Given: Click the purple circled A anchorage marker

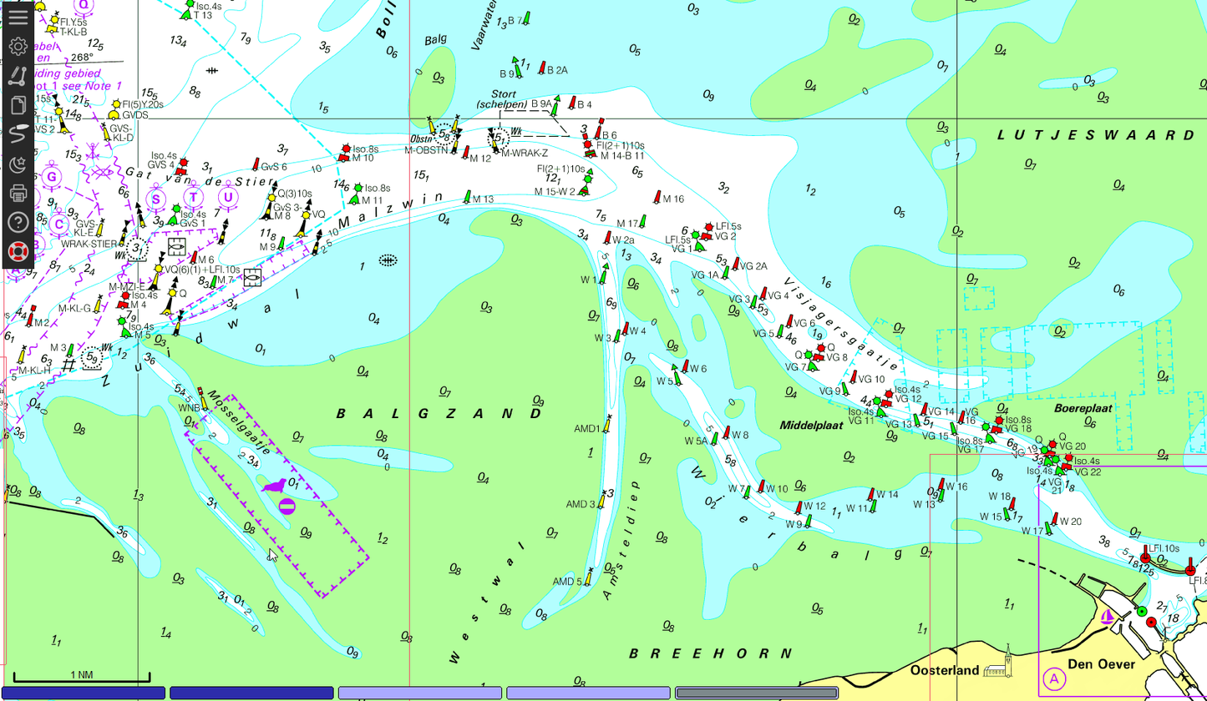Looking at the screenshot, I should [1054, 679].
